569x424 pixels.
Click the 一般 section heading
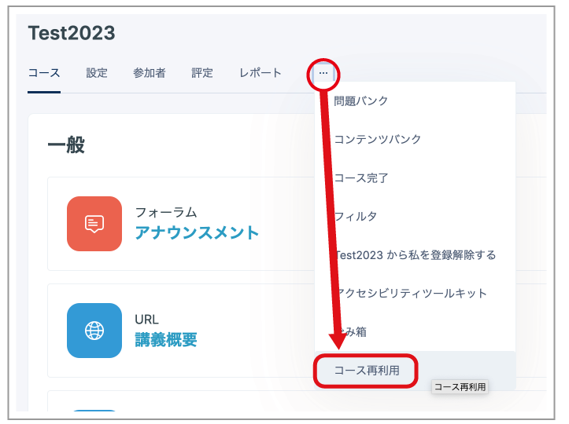tap(66, 144)
